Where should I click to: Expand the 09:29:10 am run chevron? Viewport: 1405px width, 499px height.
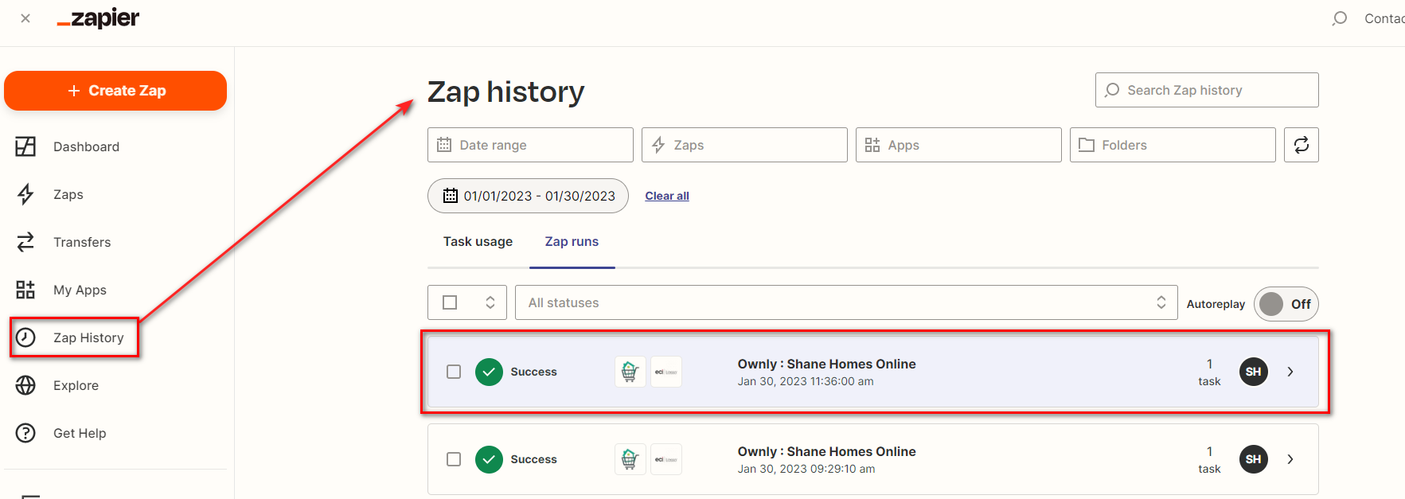(x=1290, y=459)
